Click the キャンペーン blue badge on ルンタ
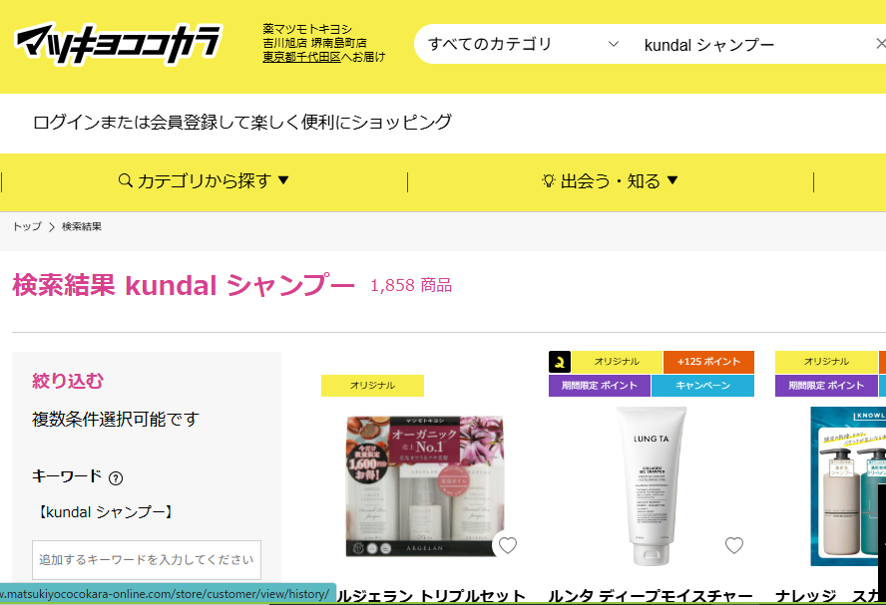This screenshot has width=886, height=605. pyautogui.click(x=703, y=386)
